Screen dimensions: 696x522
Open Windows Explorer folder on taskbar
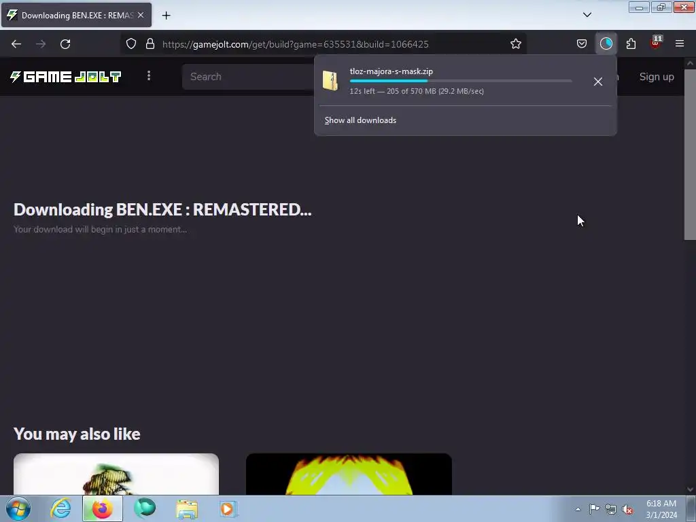[x=187, y=508]
